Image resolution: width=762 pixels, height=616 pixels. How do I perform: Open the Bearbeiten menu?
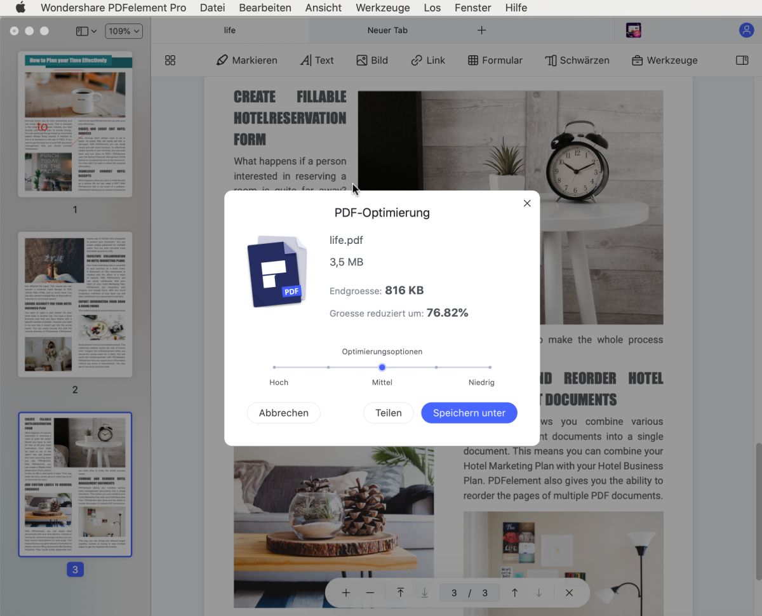click(x=265, y=8)
